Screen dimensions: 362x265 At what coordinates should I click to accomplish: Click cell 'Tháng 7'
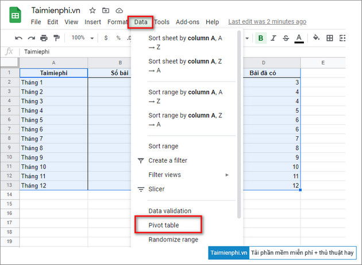[53, 139]
